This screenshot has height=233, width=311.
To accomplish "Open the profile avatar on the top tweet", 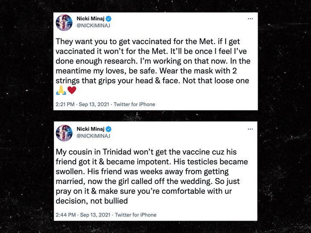I will click(65, 23).
